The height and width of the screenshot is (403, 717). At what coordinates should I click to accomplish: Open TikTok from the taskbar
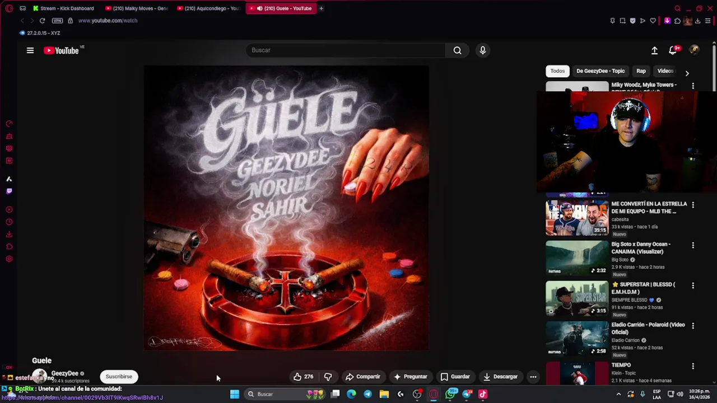(x=483, y=394)
